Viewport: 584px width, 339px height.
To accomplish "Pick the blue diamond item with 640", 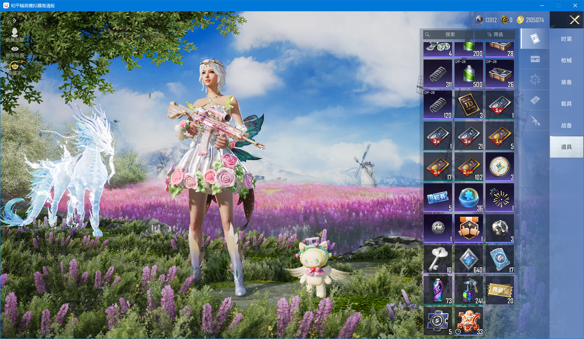I will click(x=469, y=259).
